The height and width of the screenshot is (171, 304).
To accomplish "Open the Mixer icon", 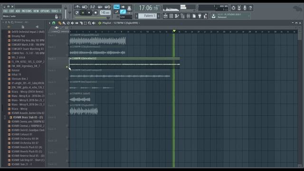I will click(188, 16).
